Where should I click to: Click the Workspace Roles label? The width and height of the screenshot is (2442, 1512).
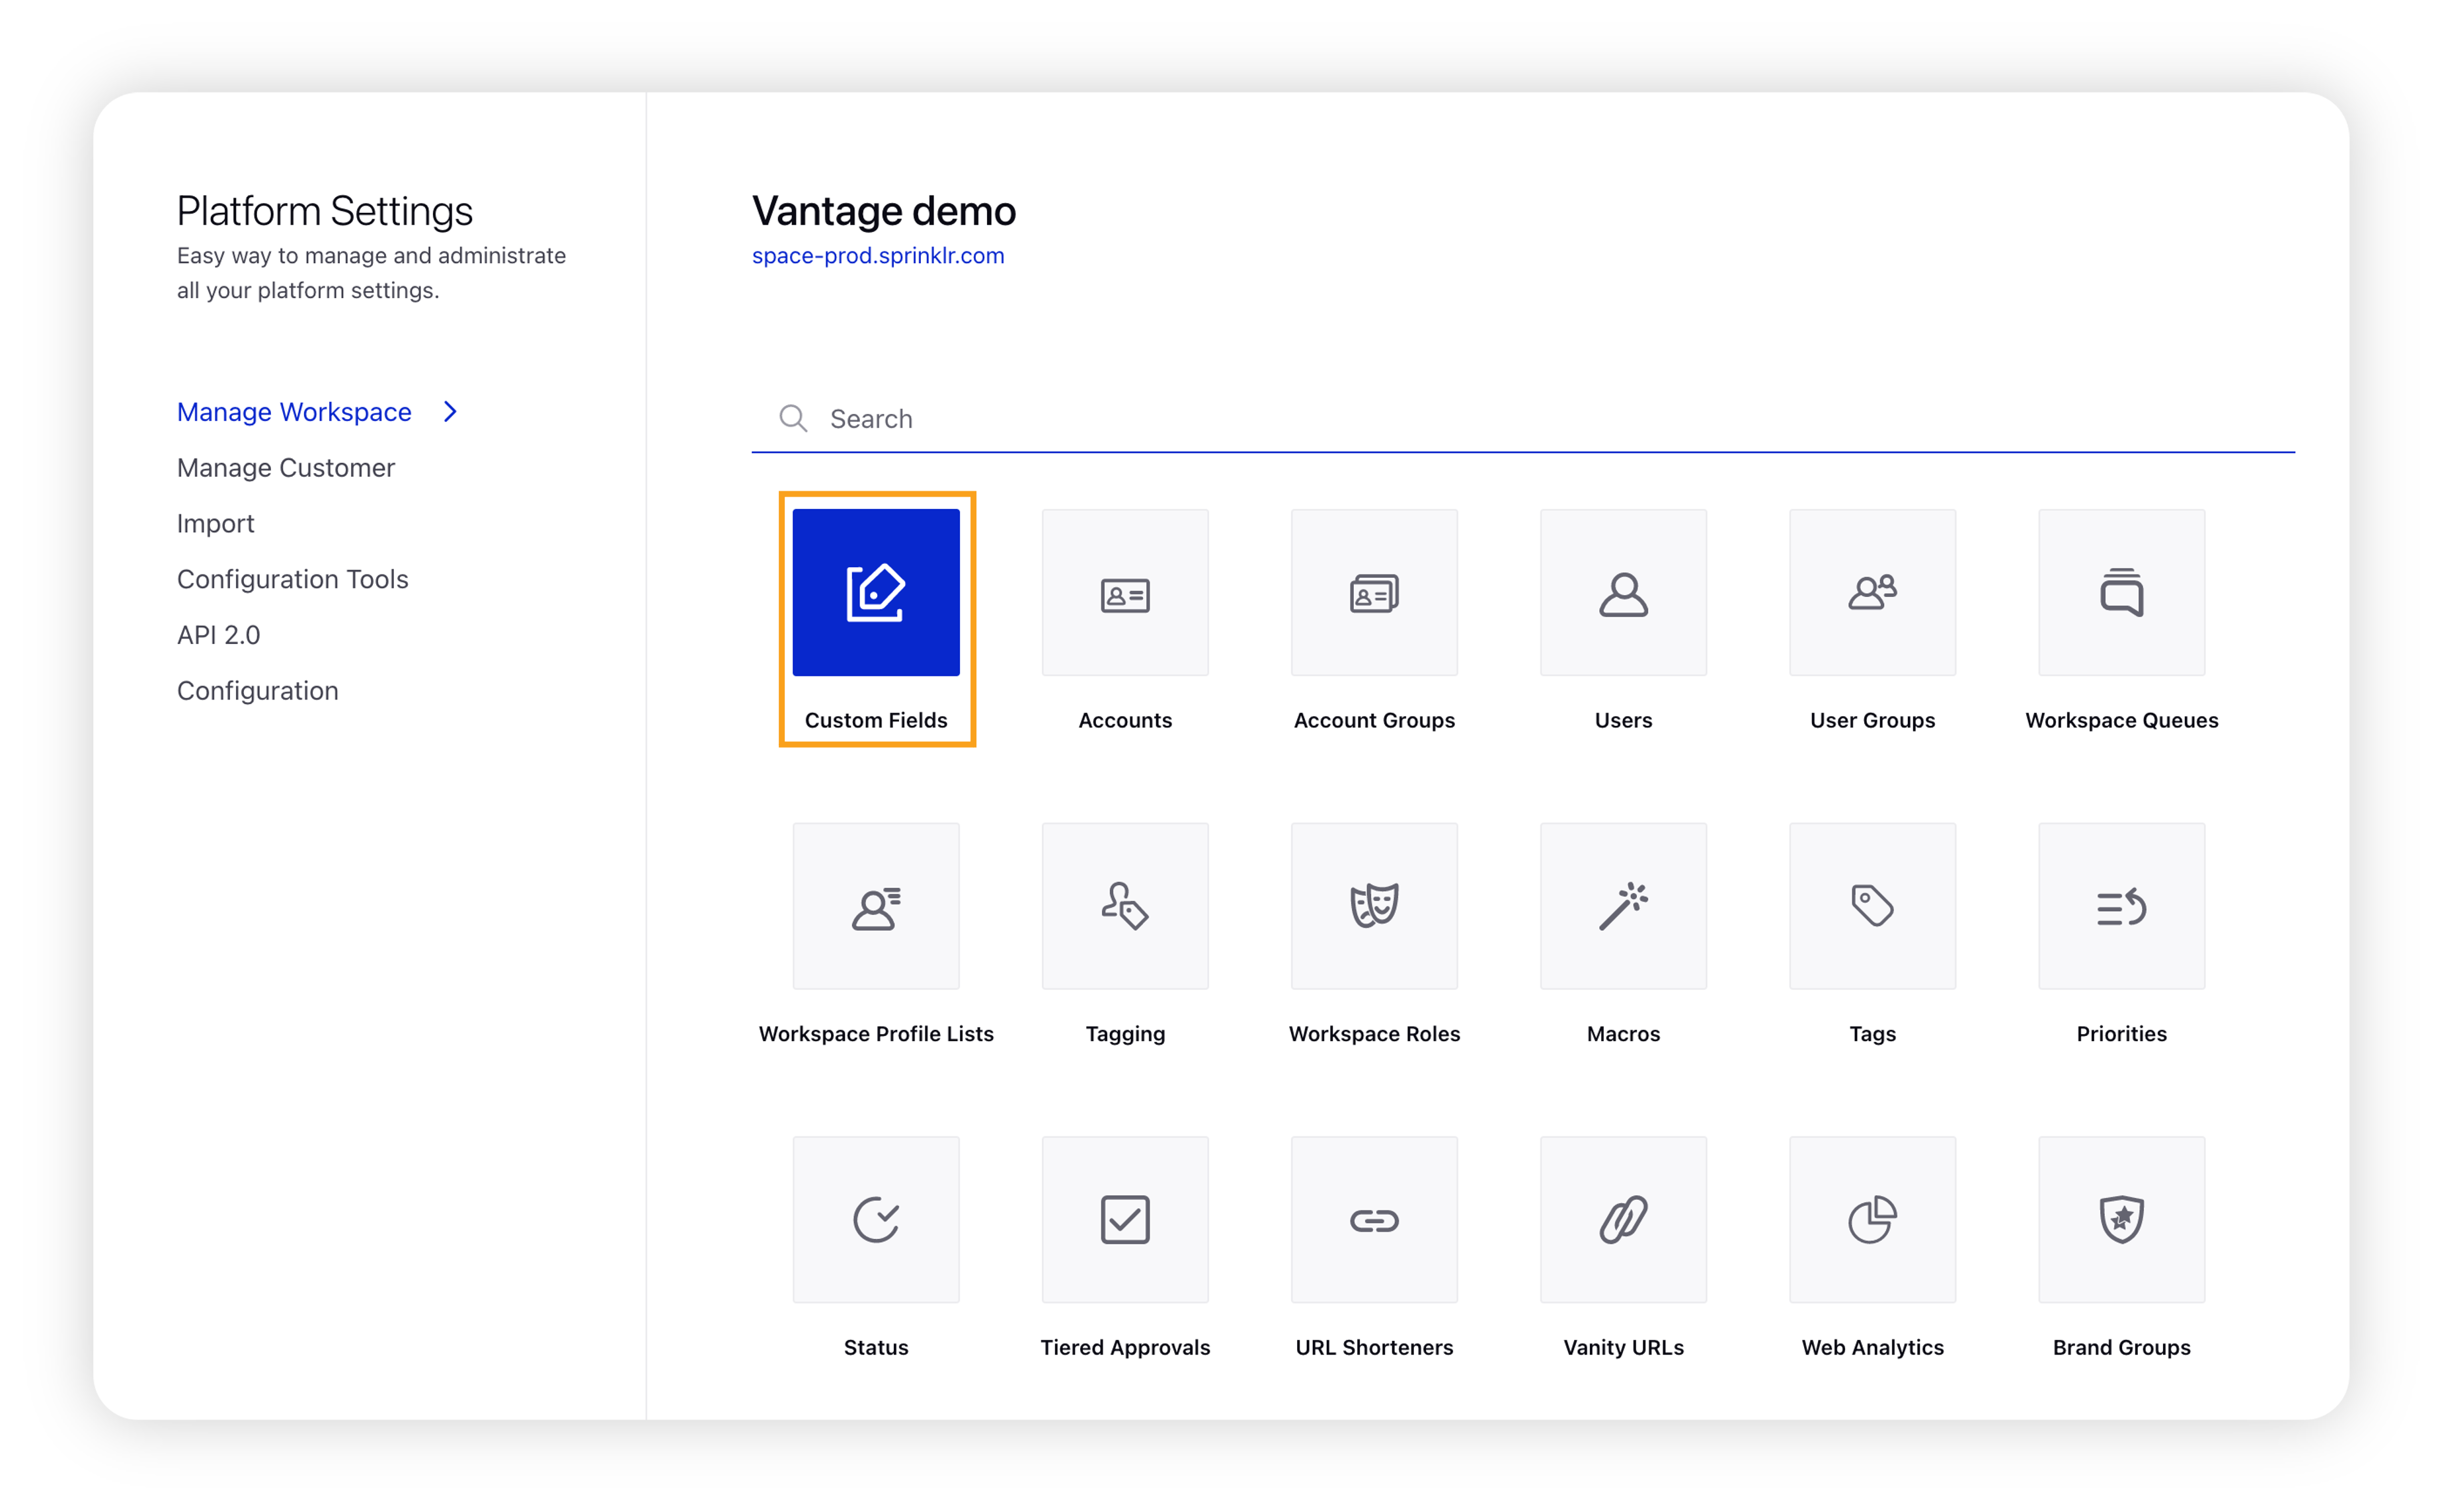1374,1034
